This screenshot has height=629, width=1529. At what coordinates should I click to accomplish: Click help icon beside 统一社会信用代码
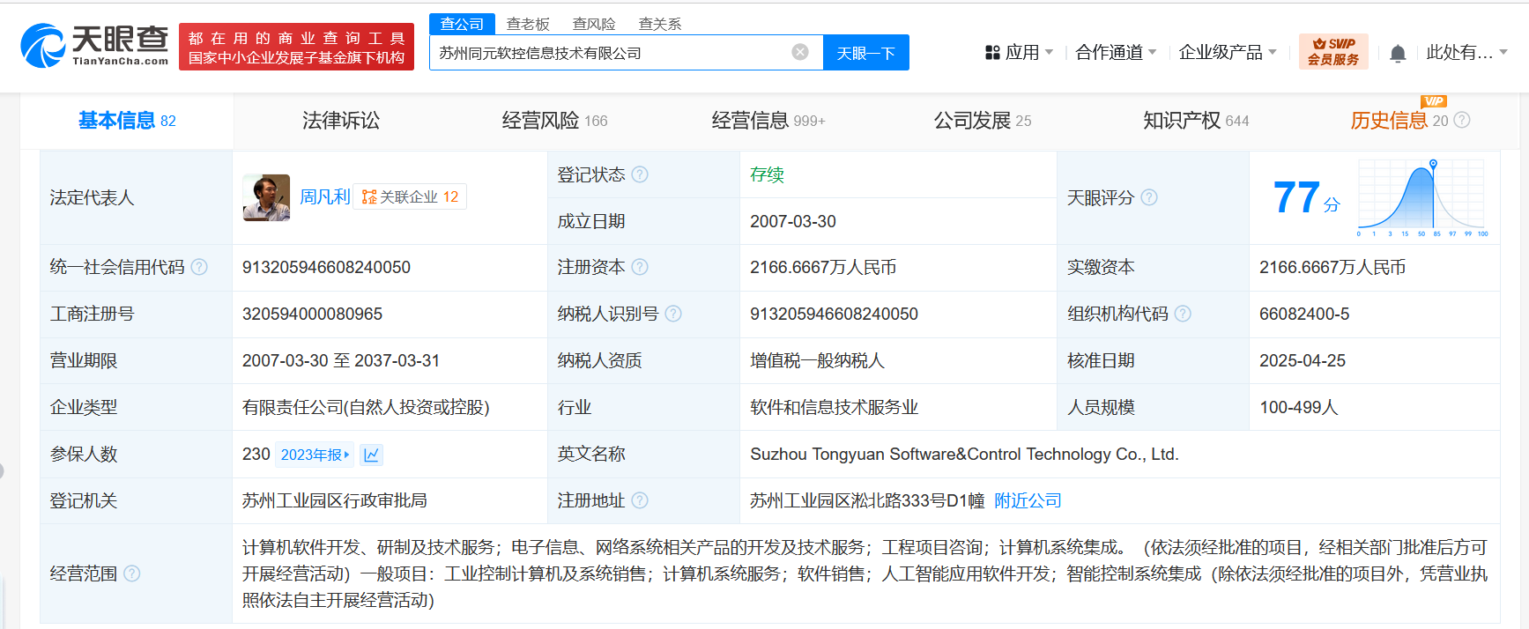(x=200, y=267)
